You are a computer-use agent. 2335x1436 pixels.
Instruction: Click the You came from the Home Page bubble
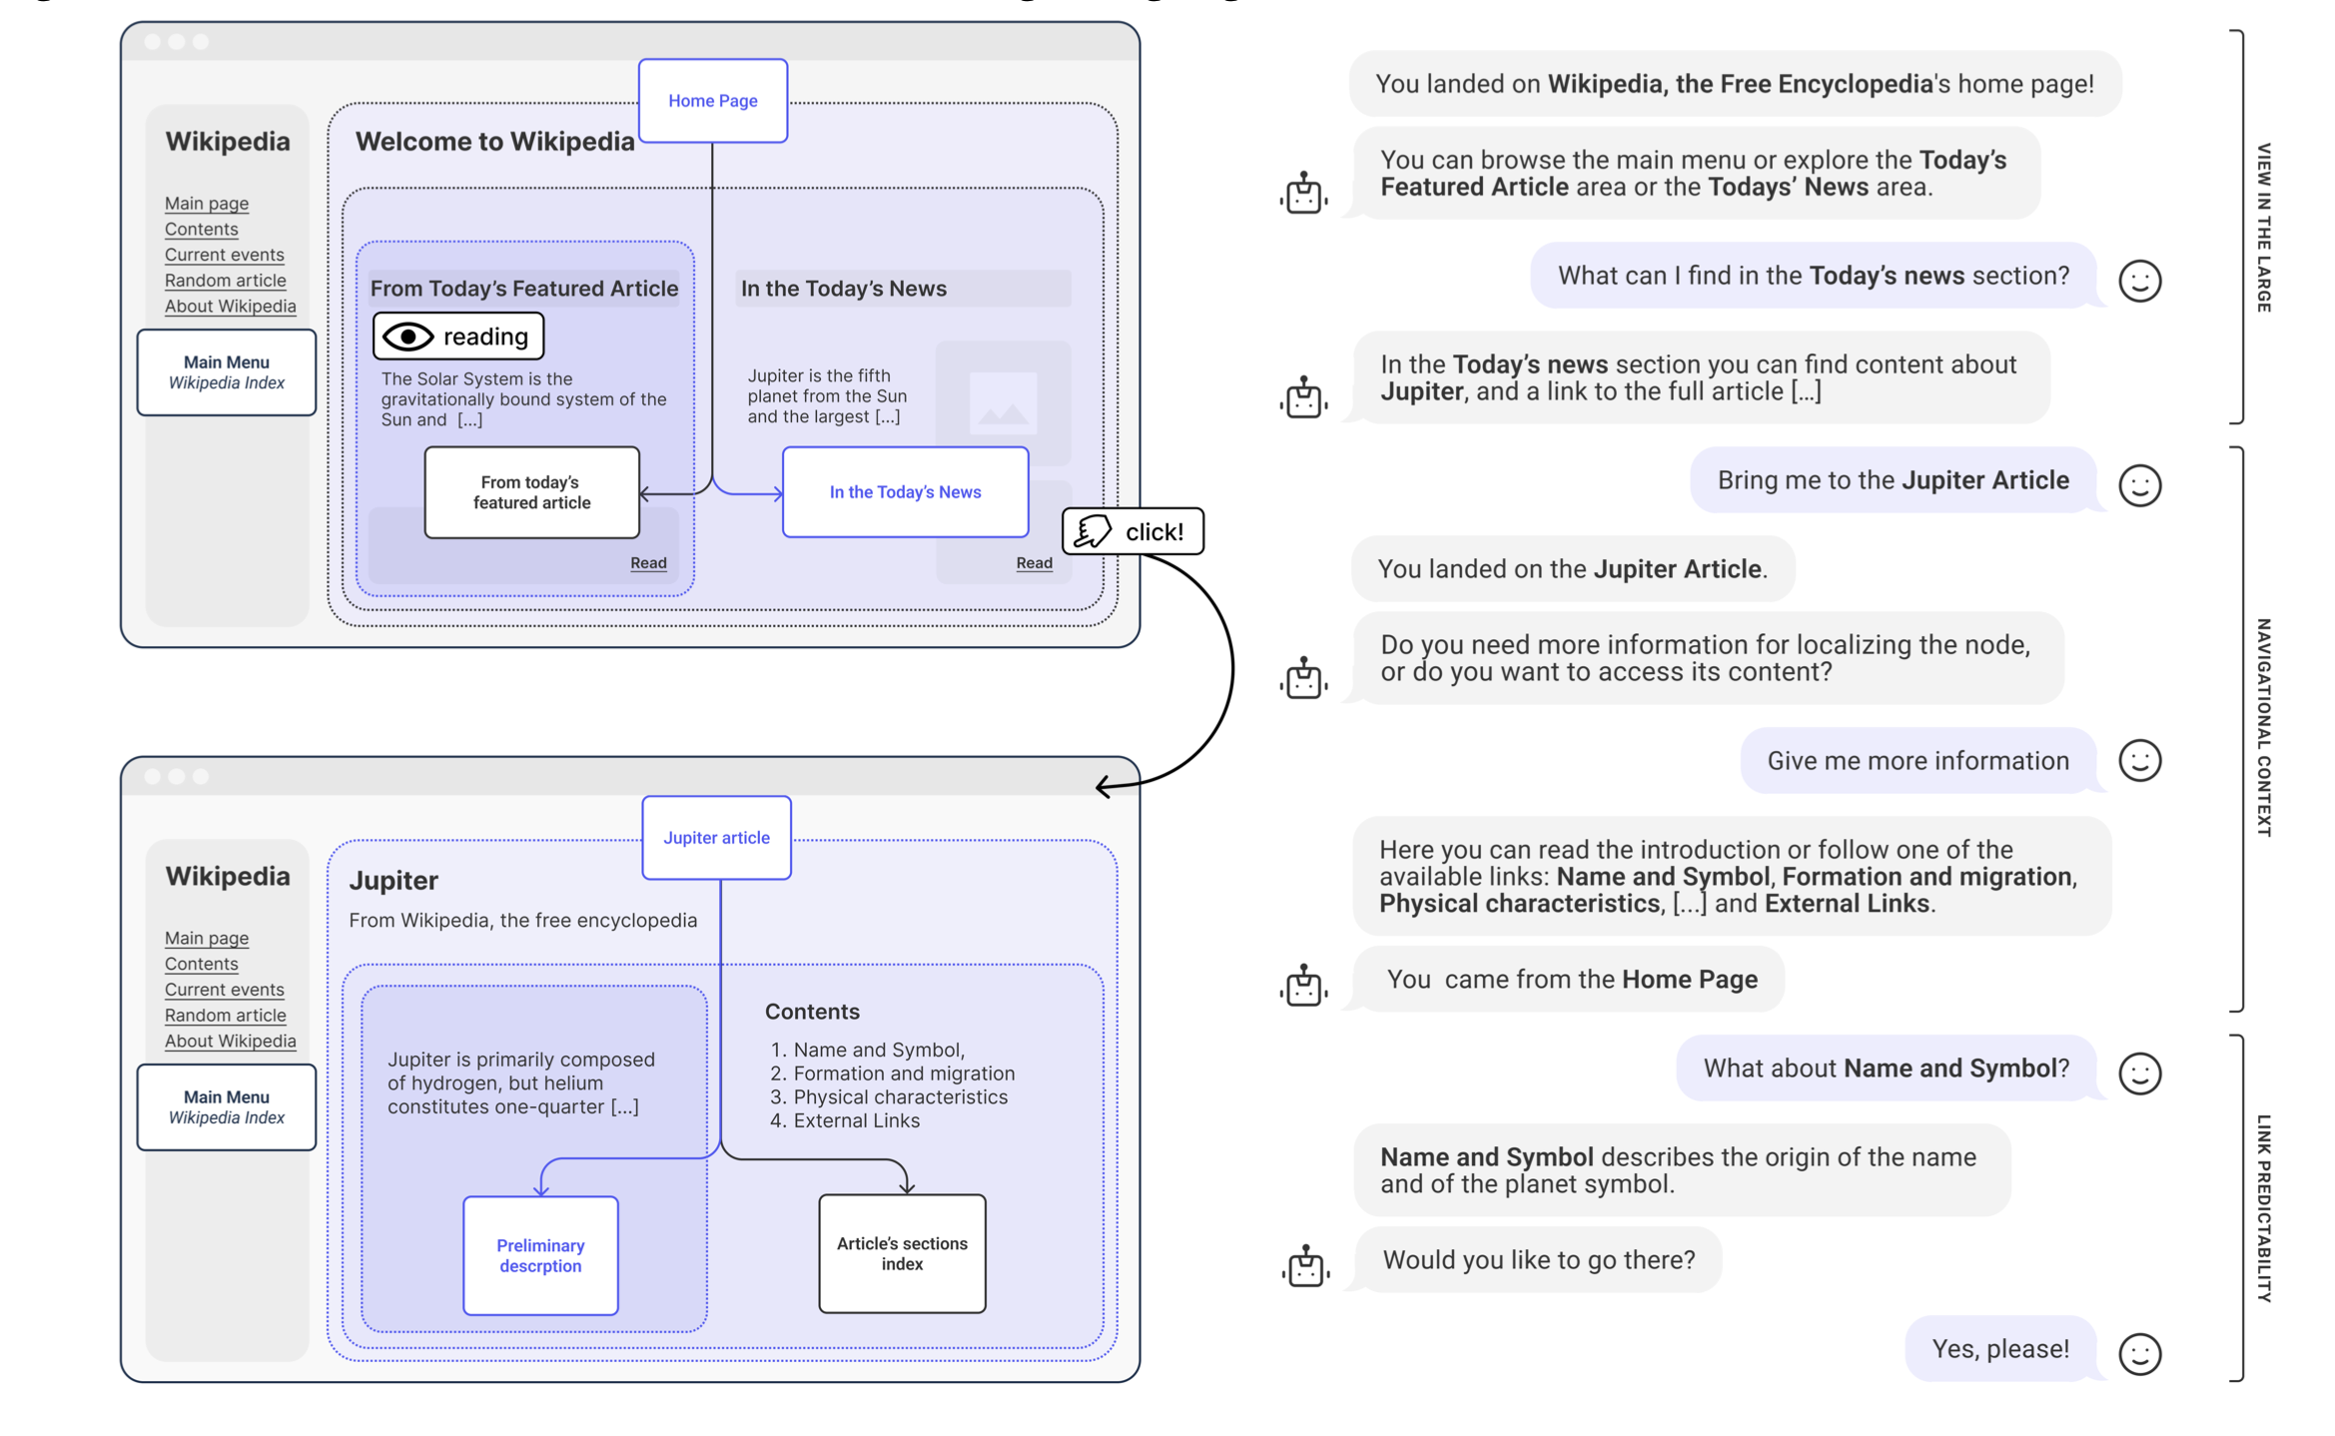tap(1569, 980)
